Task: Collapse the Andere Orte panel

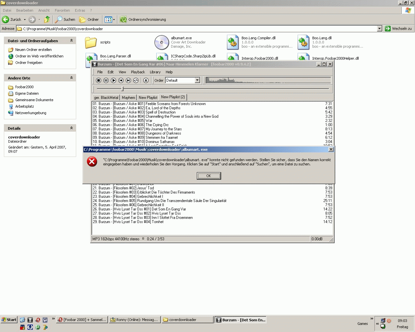Action: (71, 78)
